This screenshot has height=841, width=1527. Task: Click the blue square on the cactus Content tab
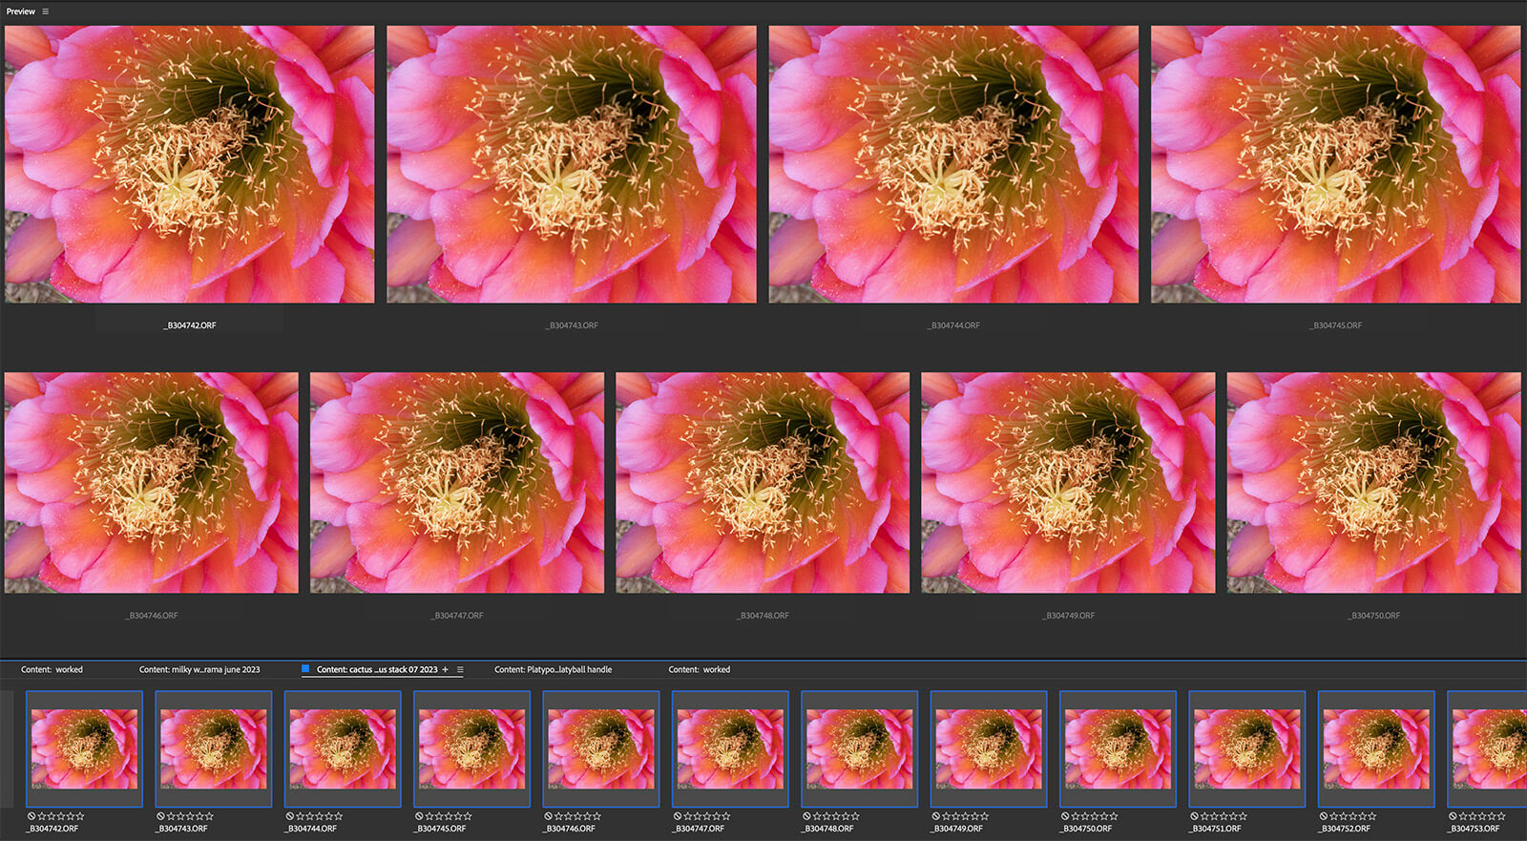(x=305, y=669)
